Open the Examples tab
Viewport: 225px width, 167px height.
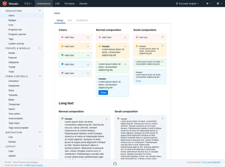(82, 20)
